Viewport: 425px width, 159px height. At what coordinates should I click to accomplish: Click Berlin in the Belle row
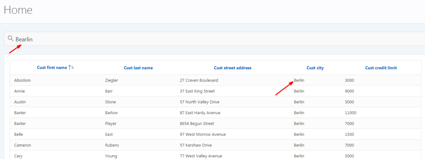(x=299, y=134)
